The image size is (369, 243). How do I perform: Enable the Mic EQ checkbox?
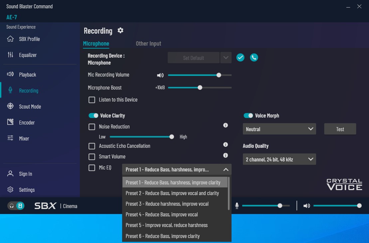point(92,168)
